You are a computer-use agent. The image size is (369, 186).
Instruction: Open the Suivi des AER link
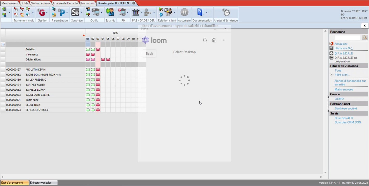click(344, 118)
